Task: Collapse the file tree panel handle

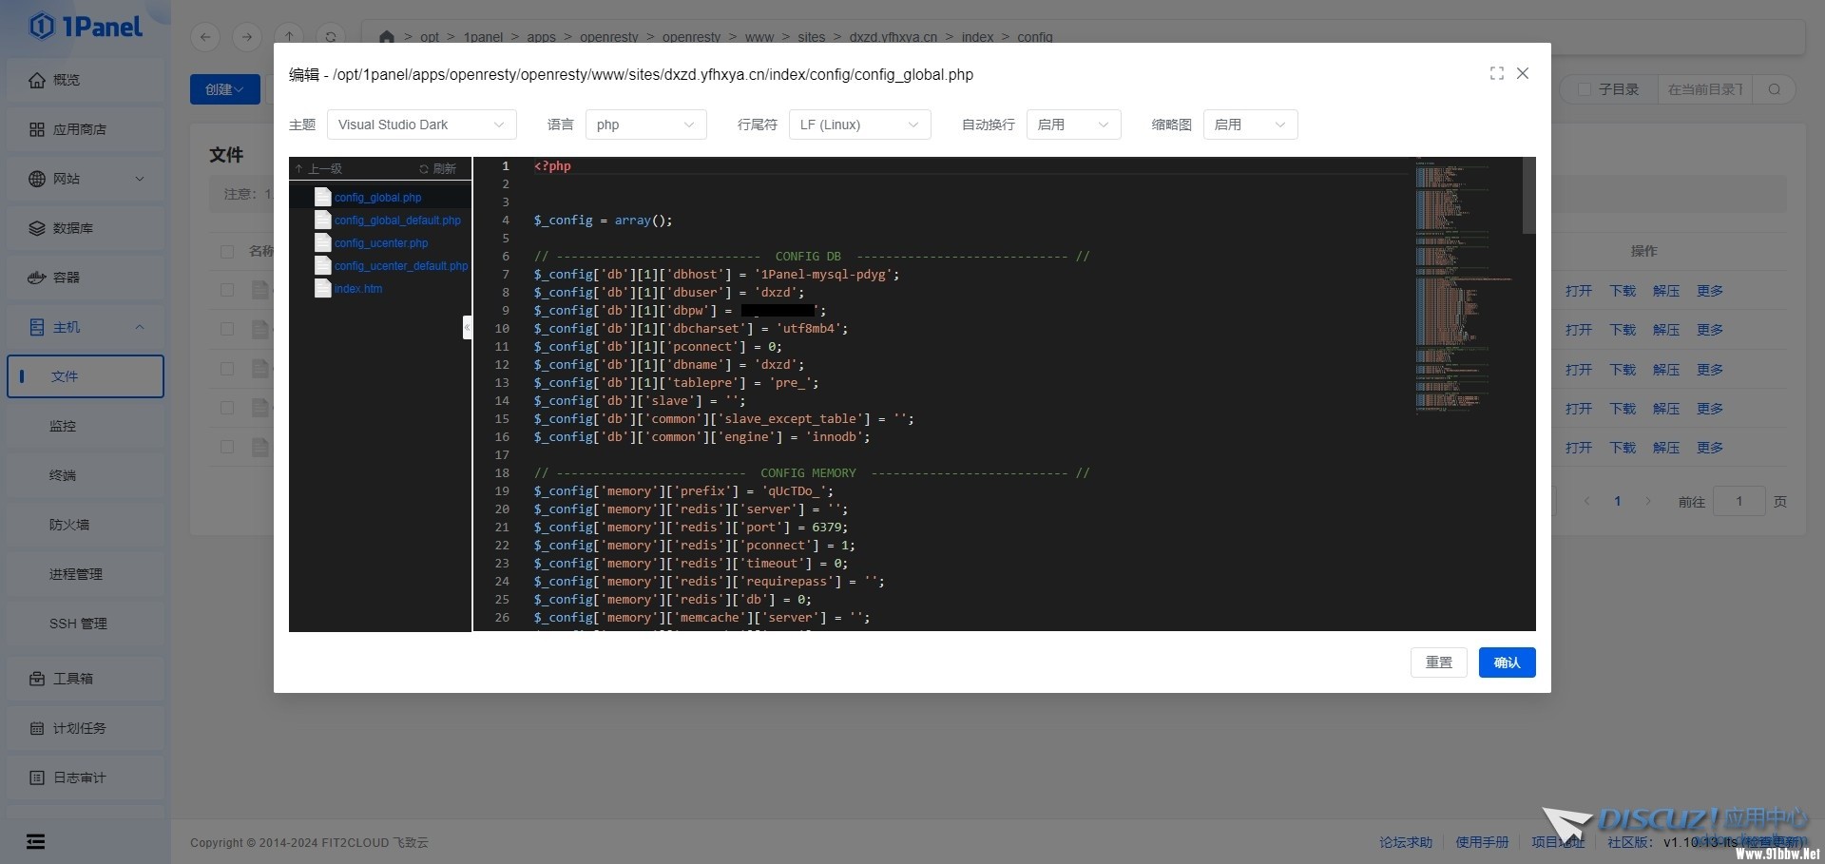Action: tap(467, 327)
